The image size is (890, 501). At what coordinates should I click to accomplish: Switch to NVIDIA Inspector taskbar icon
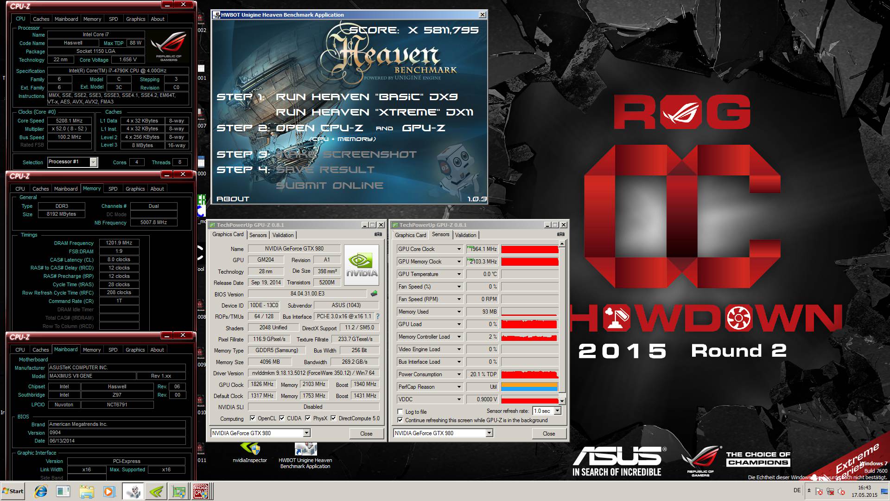click(156, 491)
